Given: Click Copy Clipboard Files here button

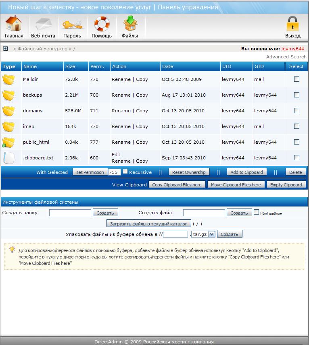Looking at the screenshot, I should 177,185.
